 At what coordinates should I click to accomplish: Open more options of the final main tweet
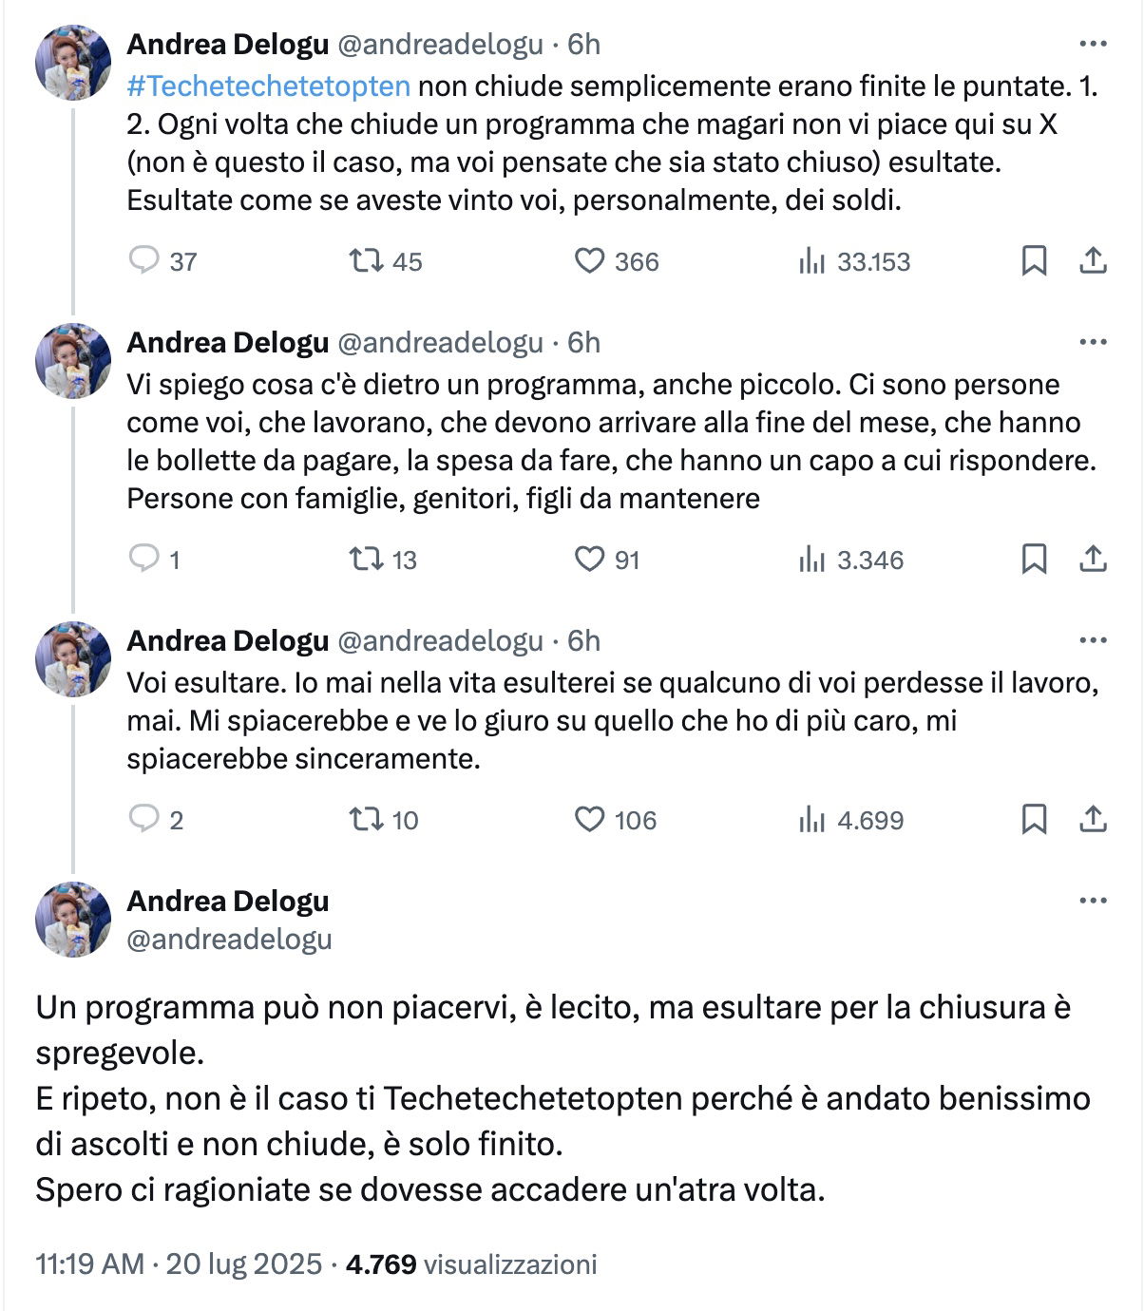click(1094, 901)
